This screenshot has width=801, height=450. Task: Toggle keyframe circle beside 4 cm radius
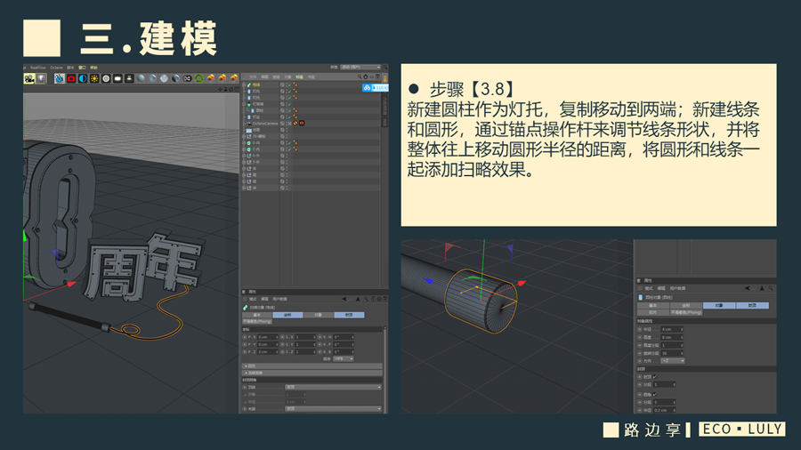pyautogui.click(x=640, y=330)
